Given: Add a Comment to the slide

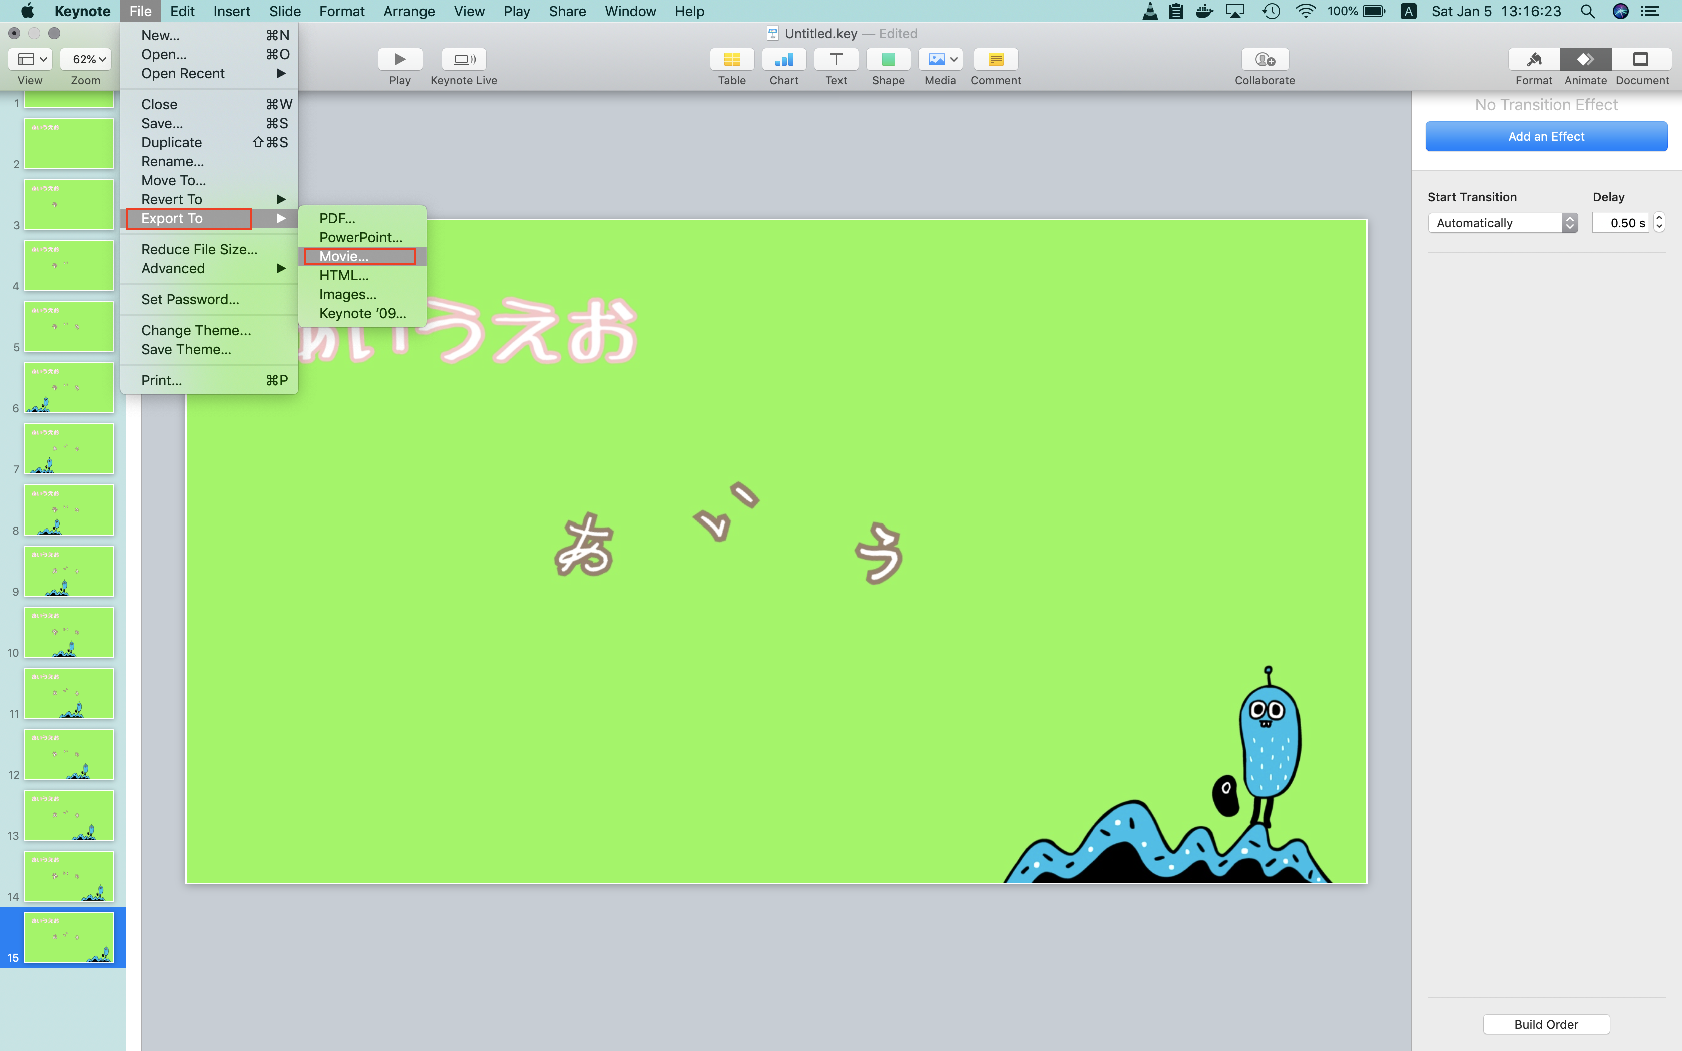Looking at the screenshot, I should [x=995, y=59].
